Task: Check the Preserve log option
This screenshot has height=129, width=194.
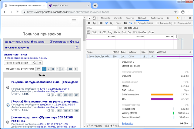Action: [158, 23]
